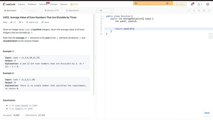213x120 pixels.
Task: Switch to the Submissions tab
Action: (73, 10)
